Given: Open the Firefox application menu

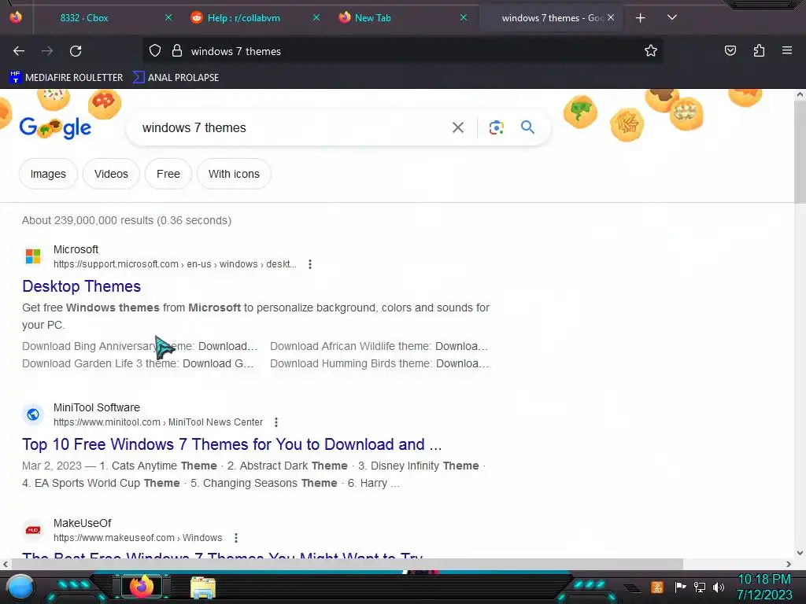Looking at the screenshot, I should click(x=786, y=50).
